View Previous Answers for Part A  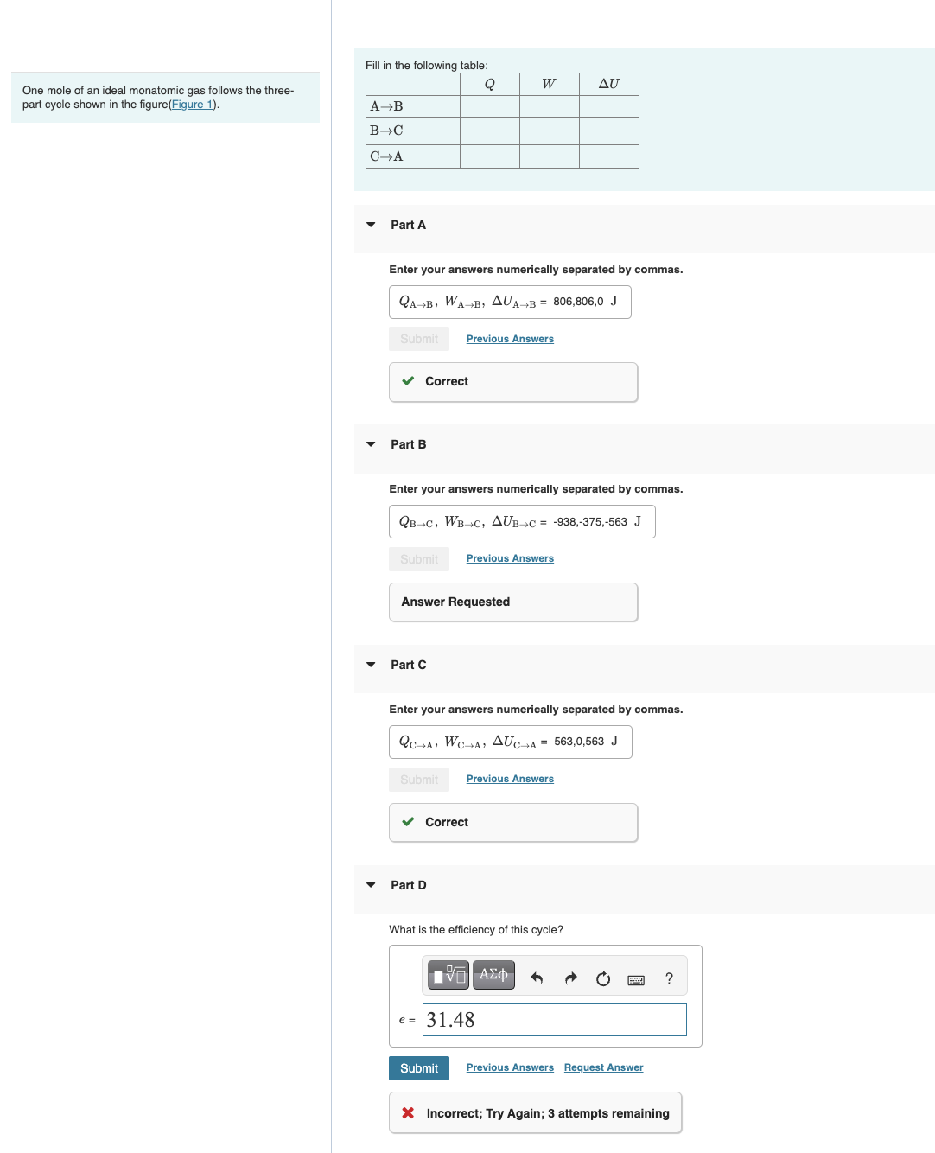point(510,339)
